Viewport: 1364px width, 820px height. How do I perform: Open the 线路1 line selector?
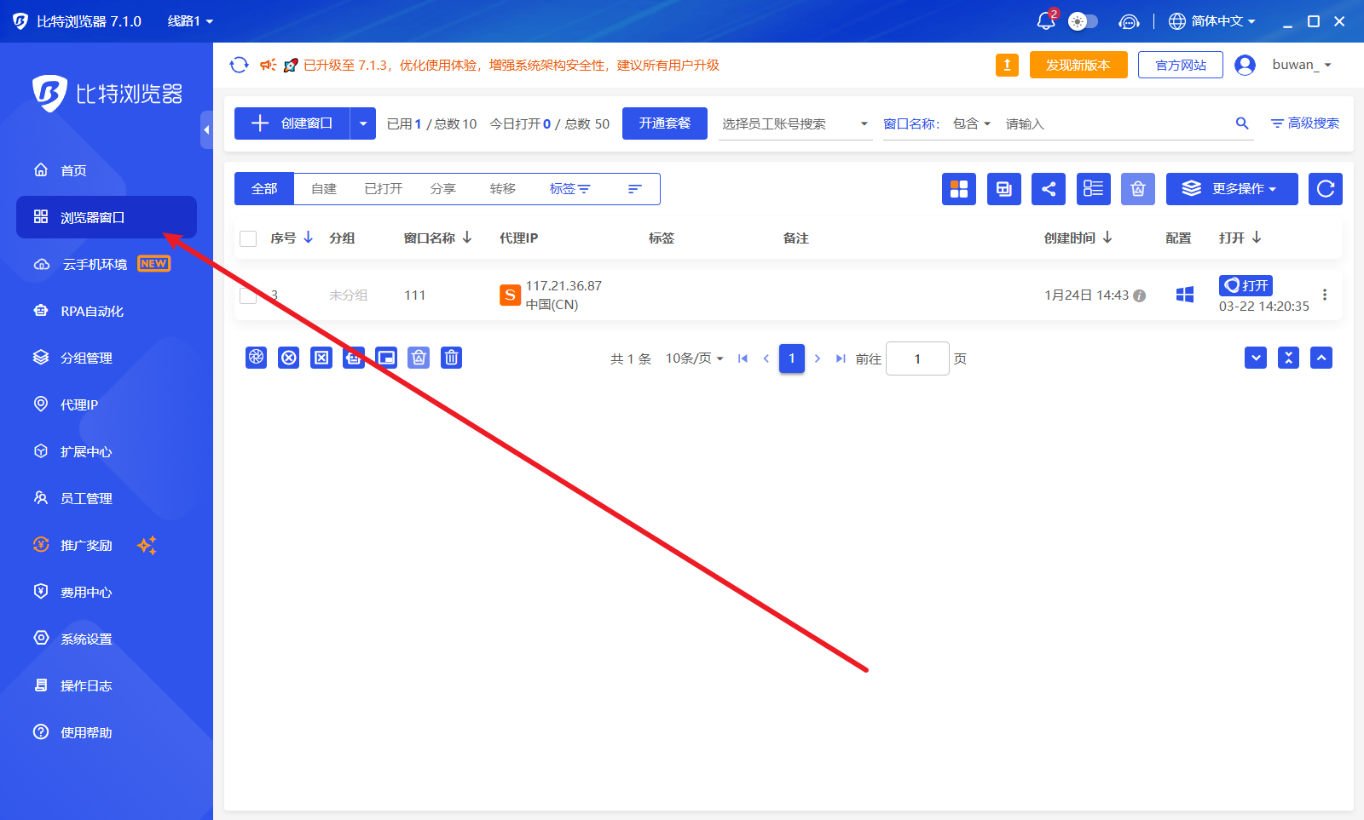click(190, 21)
